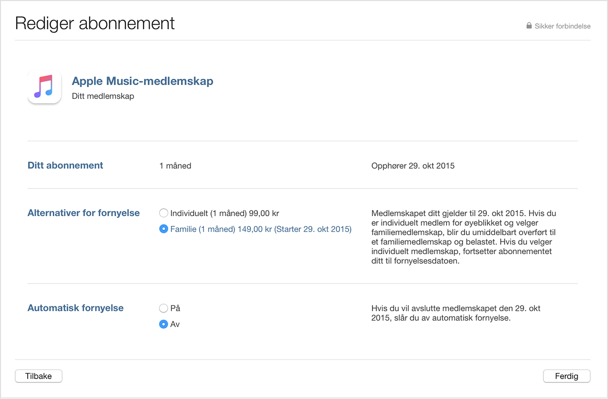Click the Ditt medlemskap subtitle text
Image resolution: width=608 pixels, height=399 pixels.
(103, 96)
